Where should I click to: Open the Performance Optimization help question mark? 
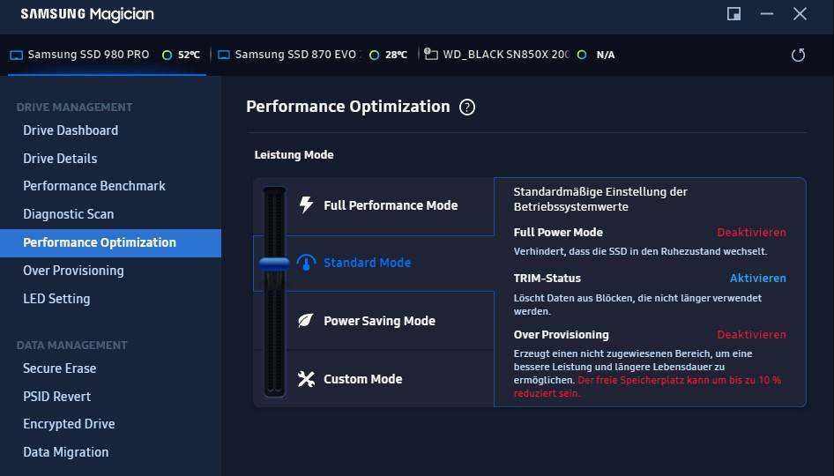(x=467, y=108)
